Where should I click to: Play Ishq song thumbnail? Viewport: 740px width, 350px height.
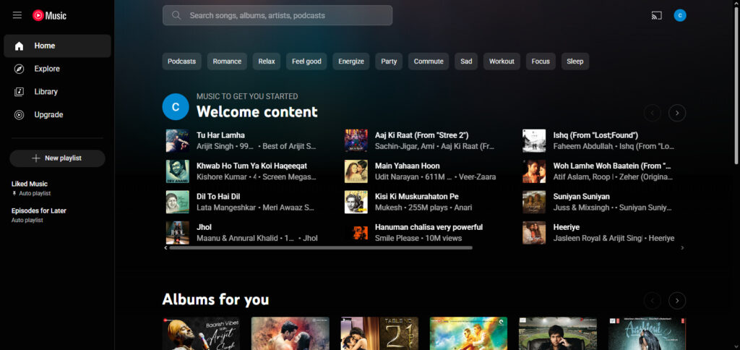tap(534, 141)
